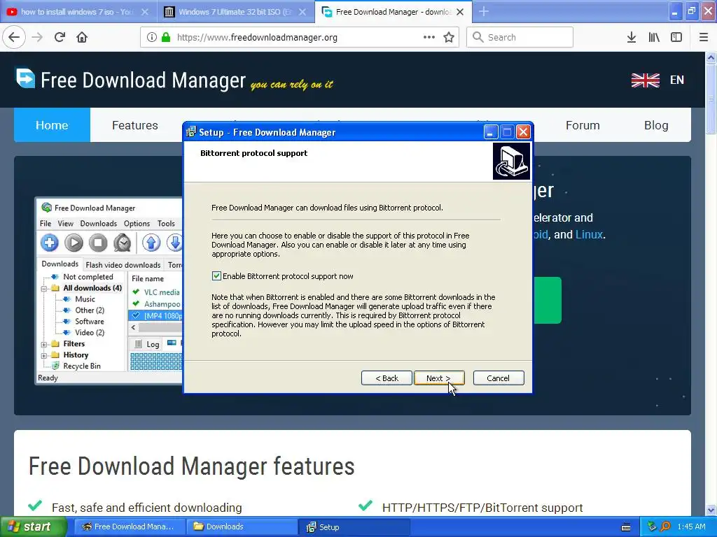717x537 pixels.
Task: Open a new tab with the plus icon
Action: (x=483, y=11)
